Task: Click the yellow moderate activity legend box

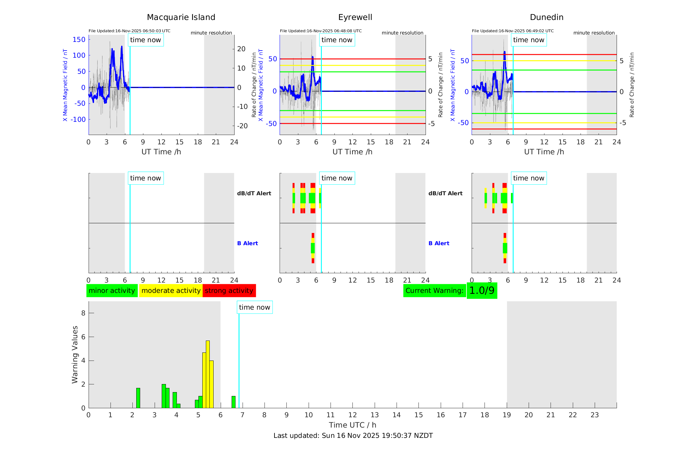Action: pos(171,291)
